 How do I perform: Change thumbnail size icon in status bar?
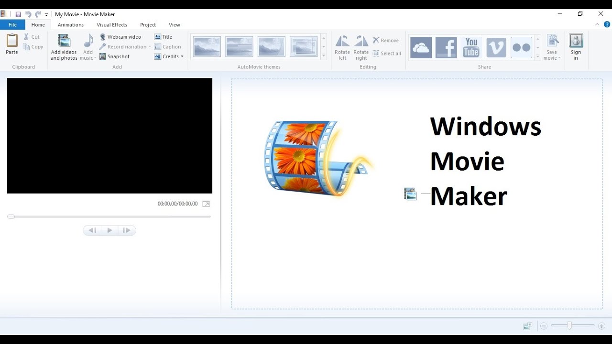coord(528,326)
